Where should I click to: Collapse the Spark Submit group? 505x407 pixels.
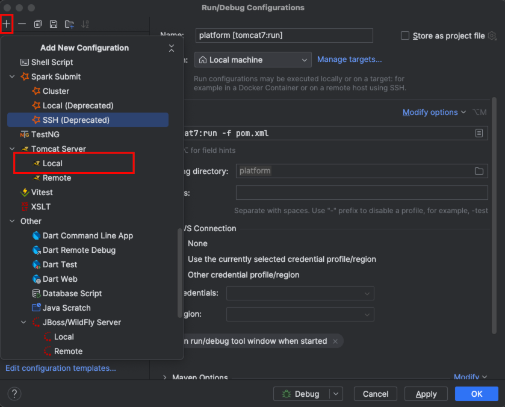(x=12, y=76)
